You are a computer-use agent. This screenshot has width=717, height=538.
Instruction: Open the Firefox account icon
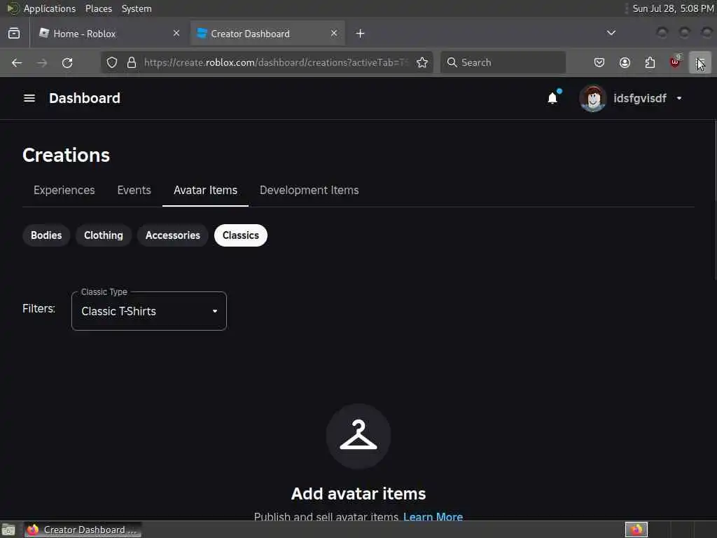(x=625, y=62)
